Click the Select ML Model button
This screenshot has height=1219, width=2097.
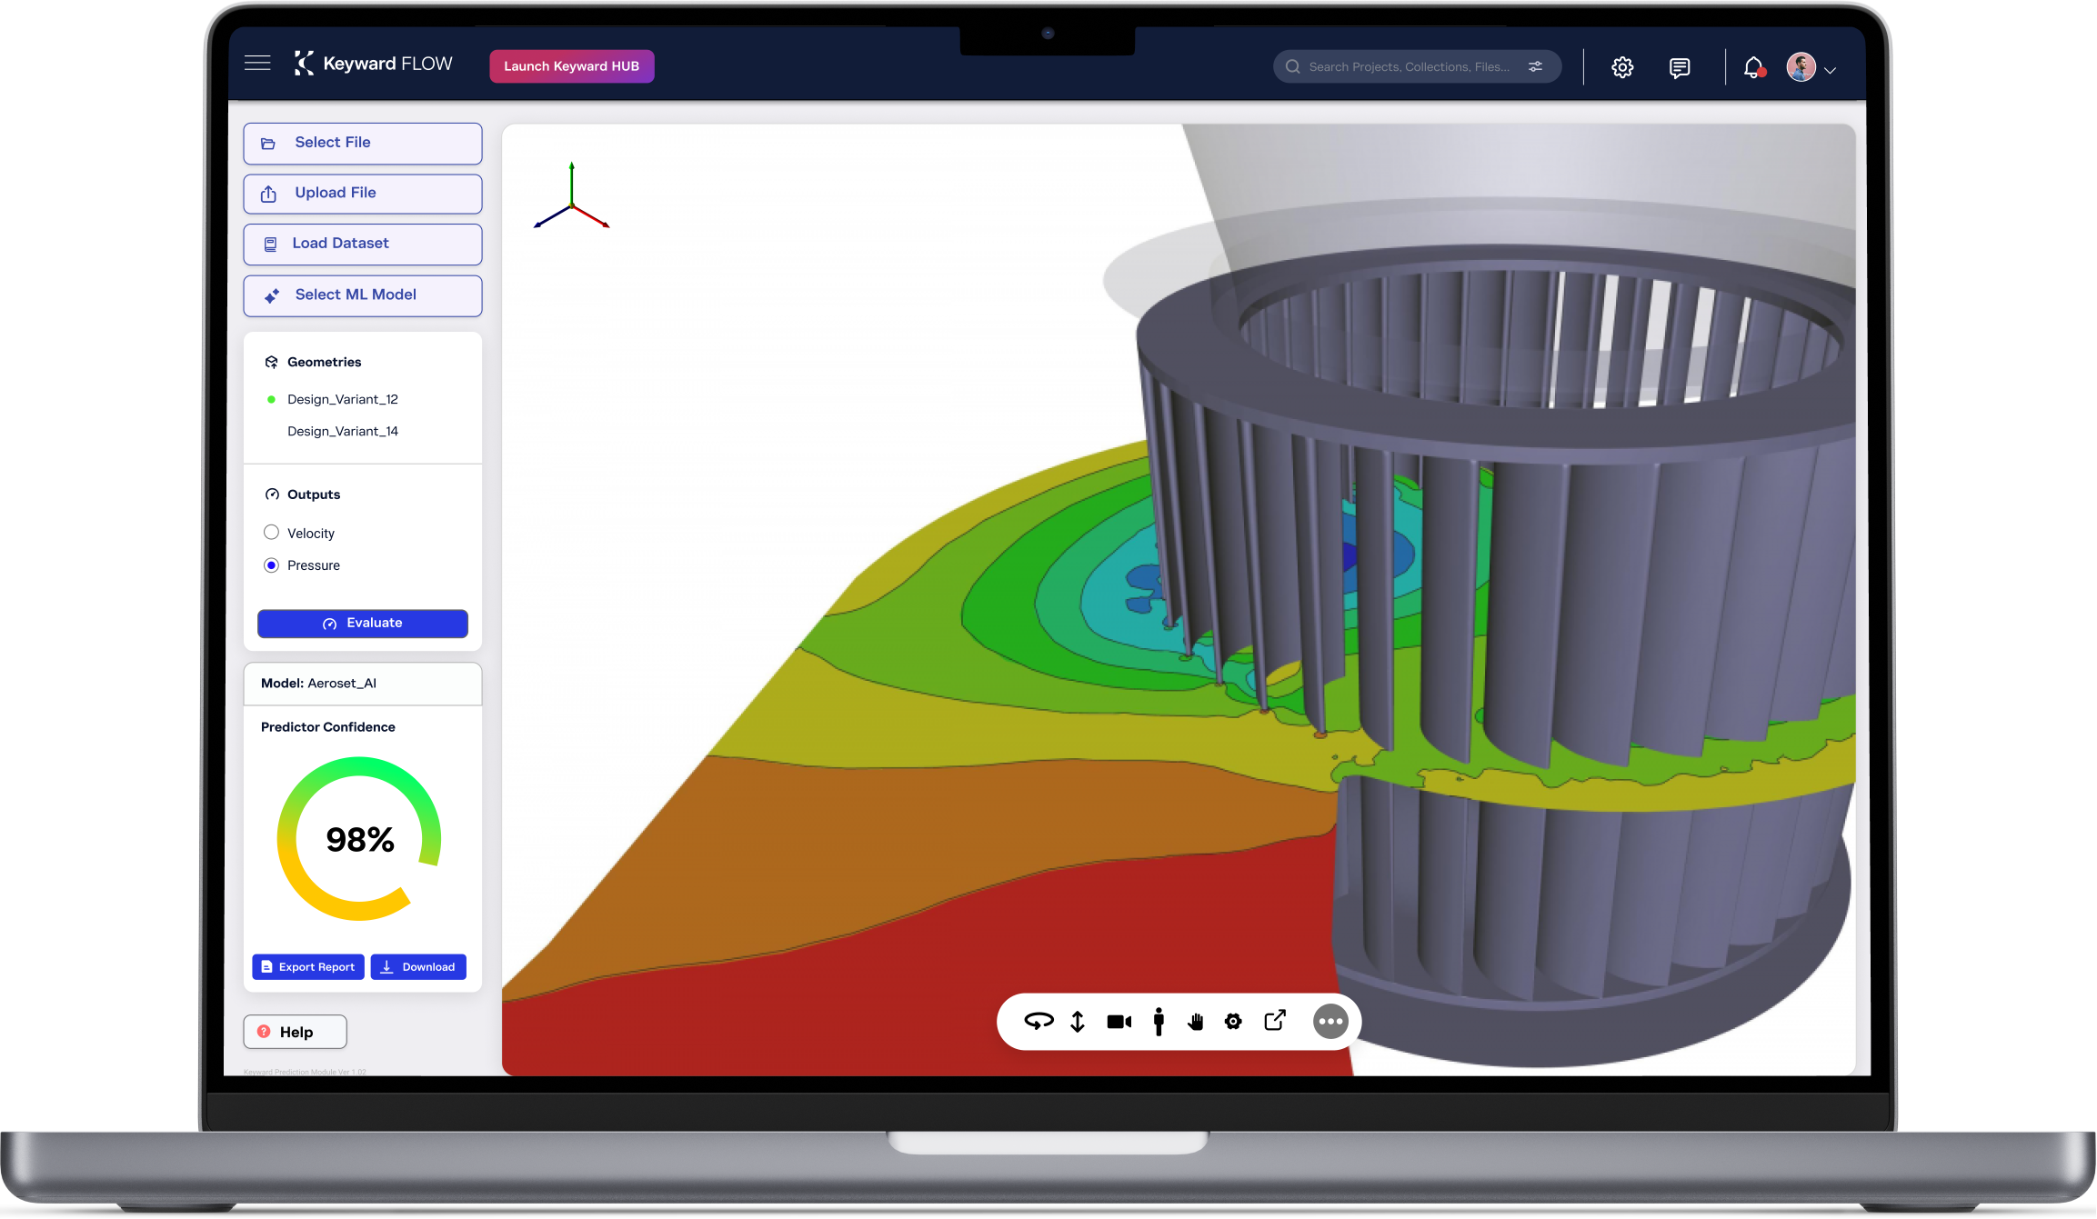[x=363, y=295]
